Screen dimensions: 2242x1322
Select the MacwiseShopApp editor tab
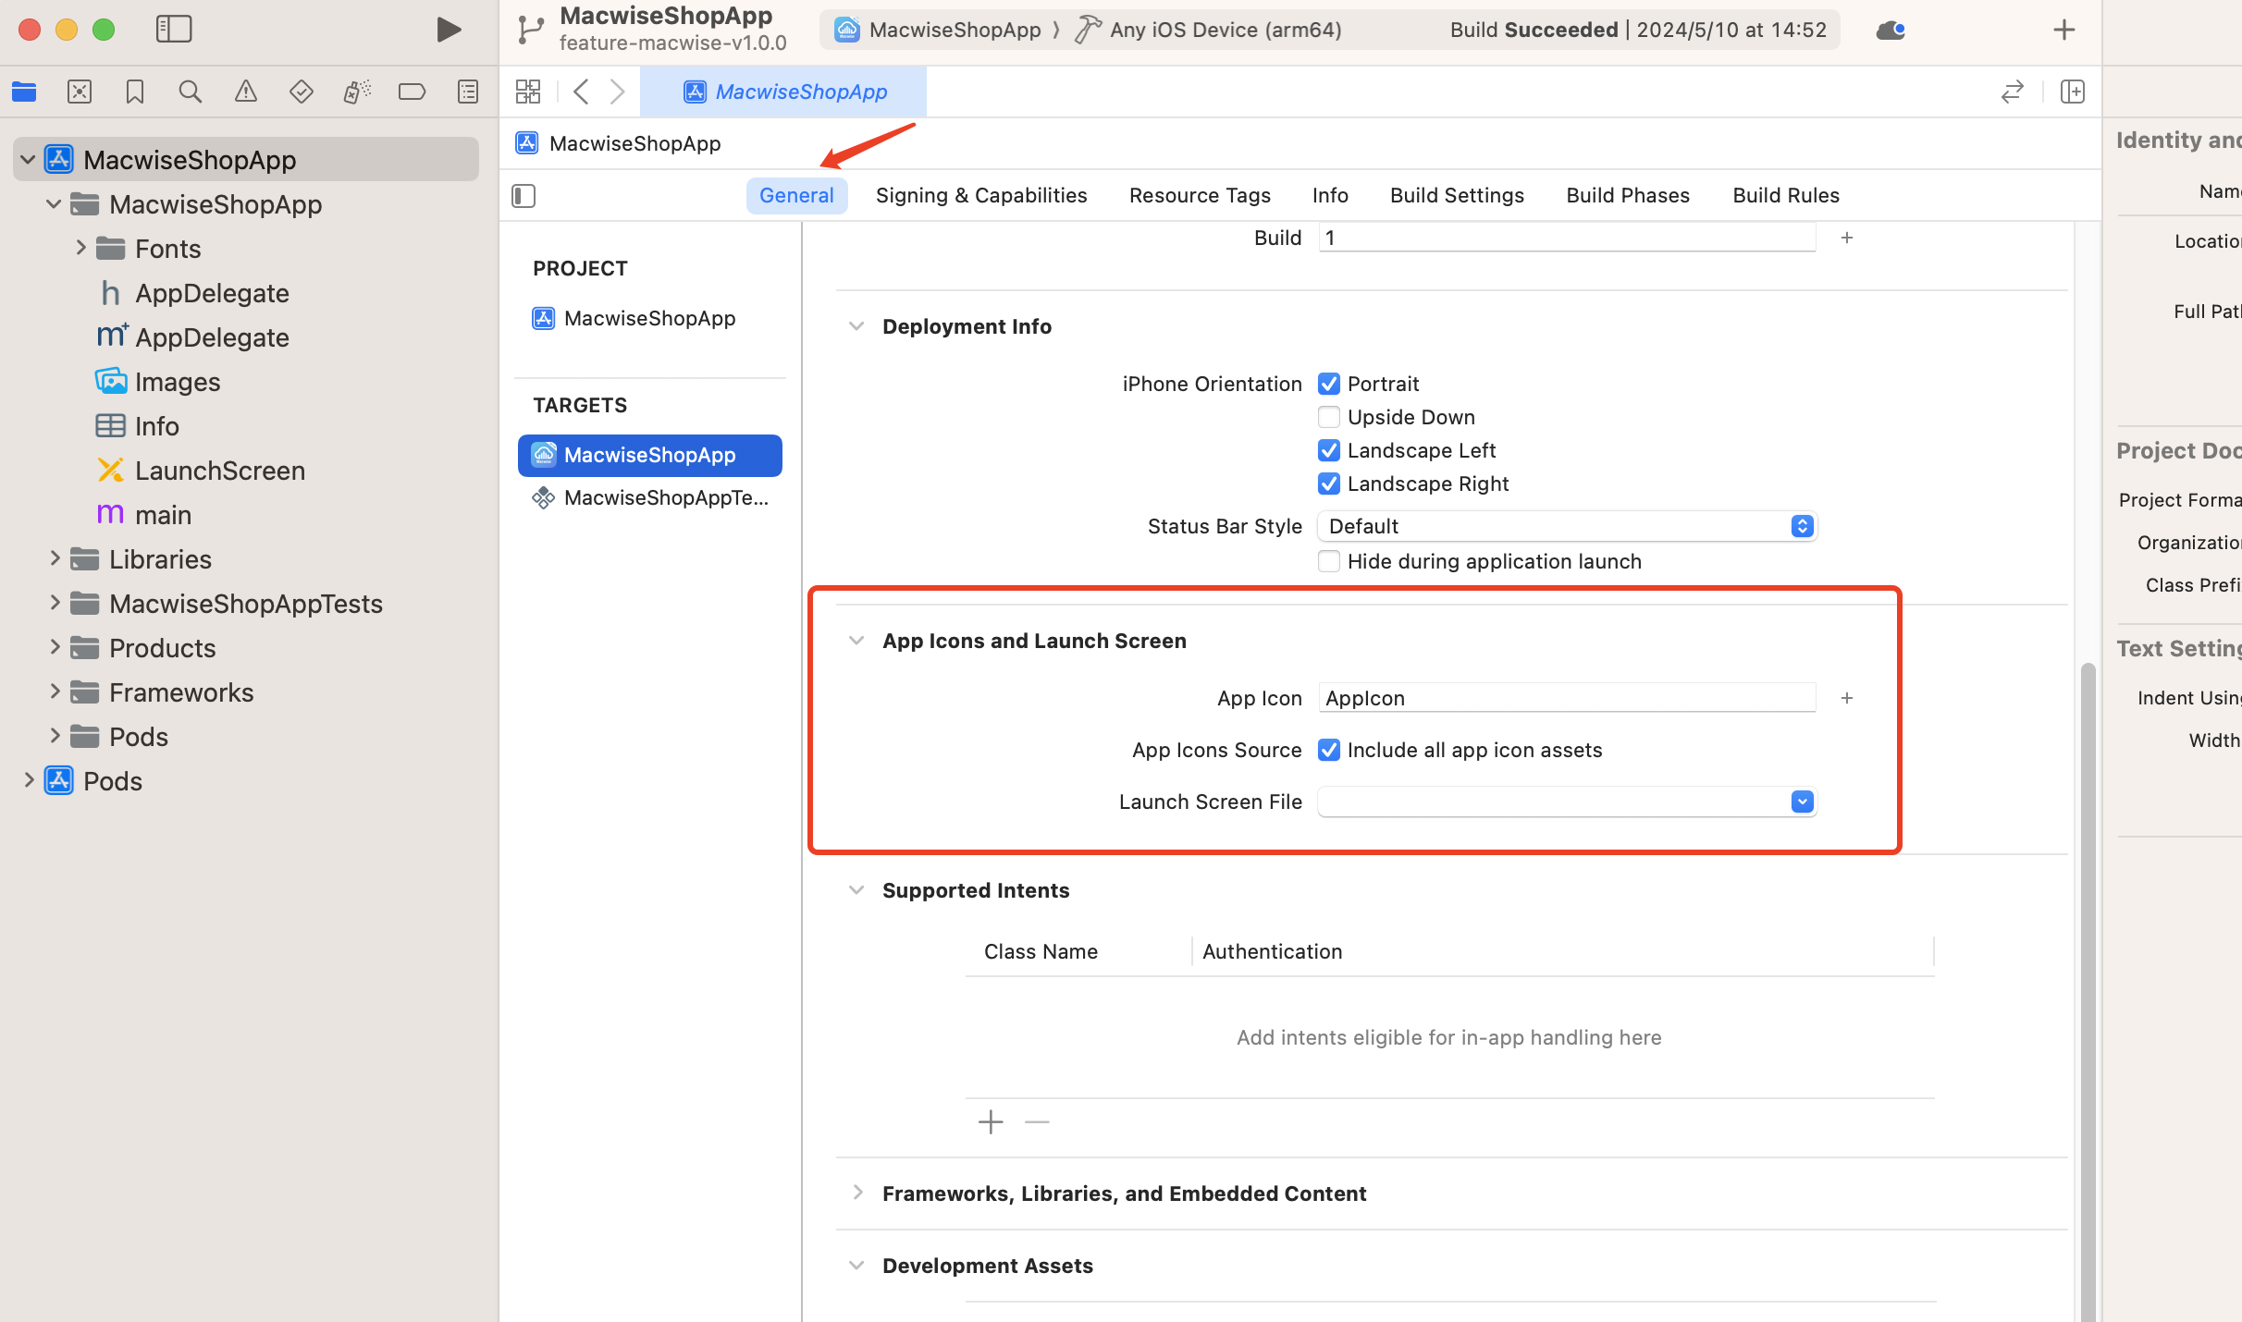783,92
